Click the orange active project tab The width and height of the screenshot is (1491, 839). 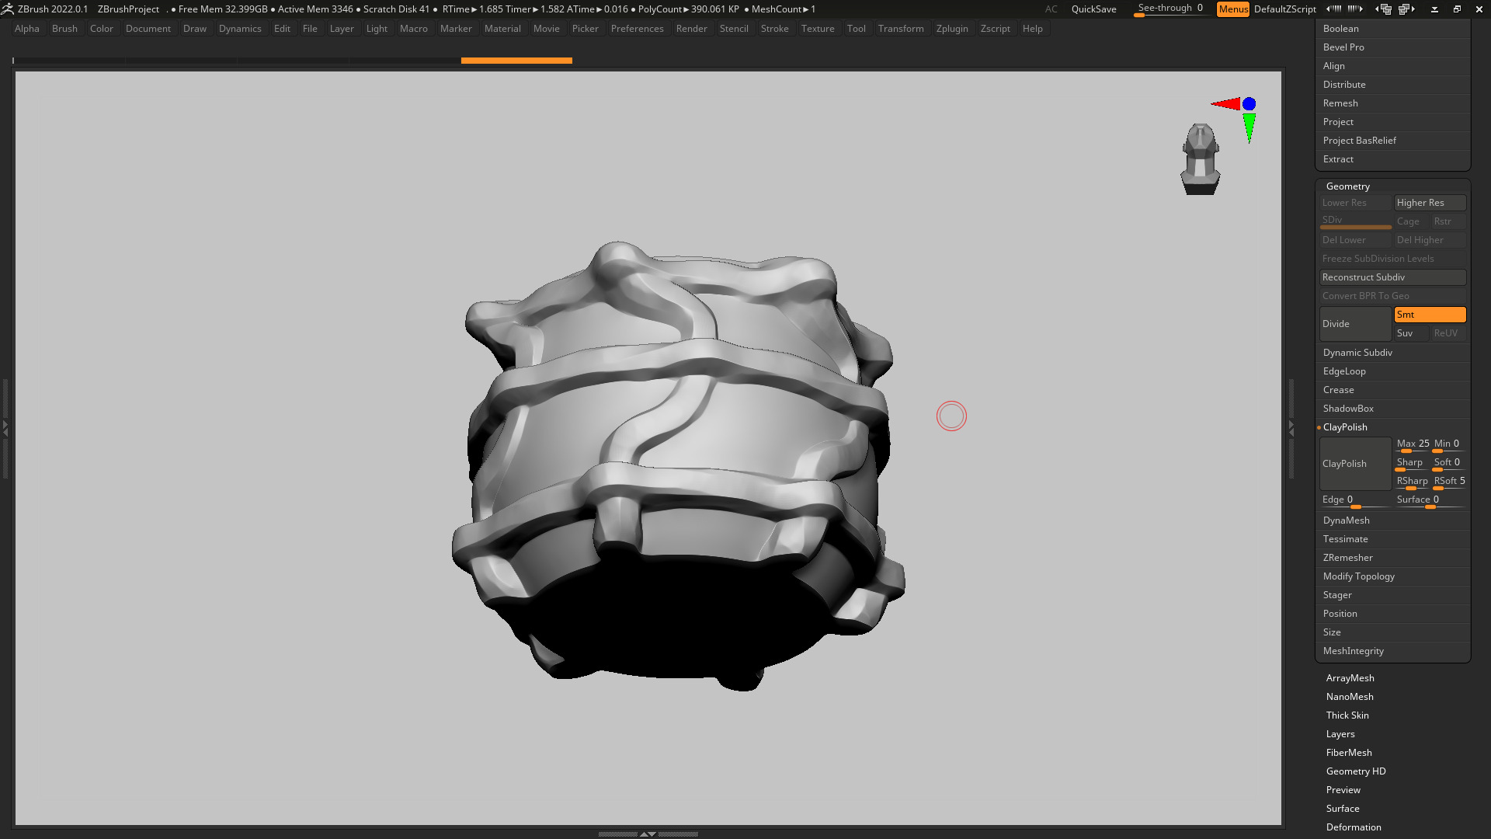[516, 60]
